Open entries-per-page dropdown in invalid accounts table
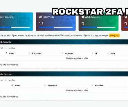The height and width of the screenshot is (107, 128). pos(4,80)
